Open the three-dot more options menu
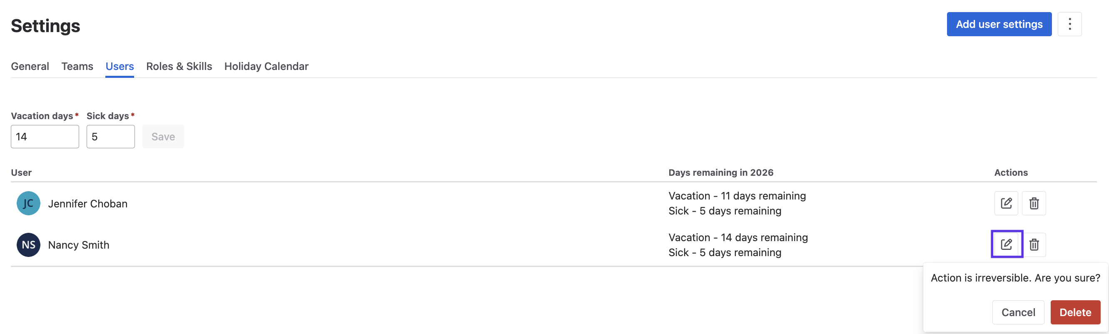 (1069, 24)
